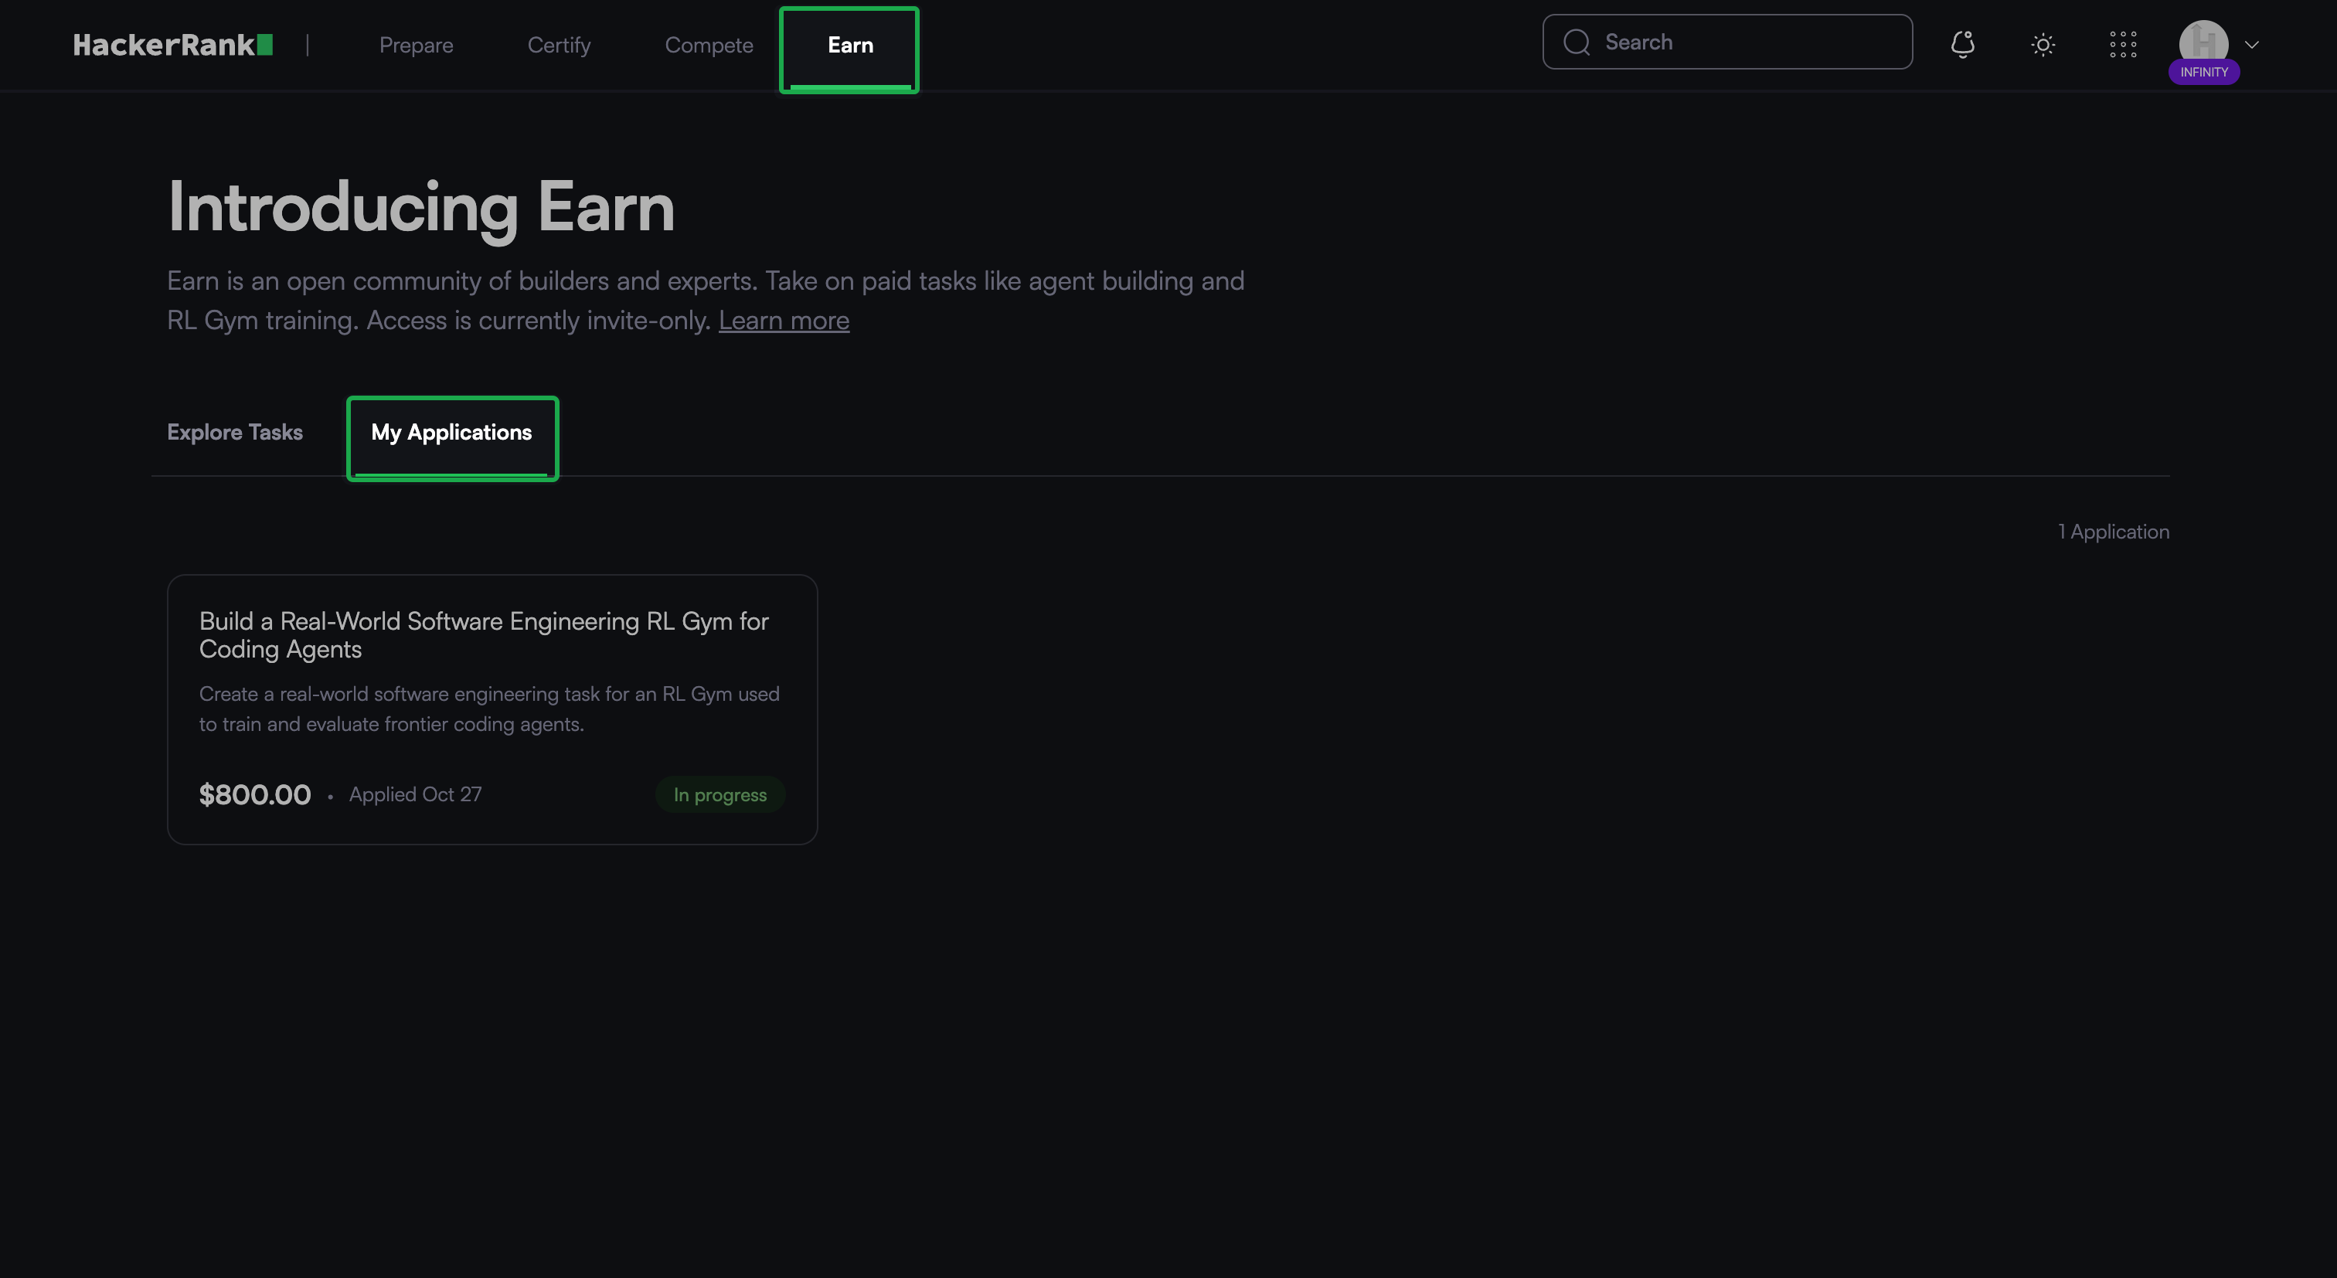Click the magnifier icon in search

(x=1577, y=42)
